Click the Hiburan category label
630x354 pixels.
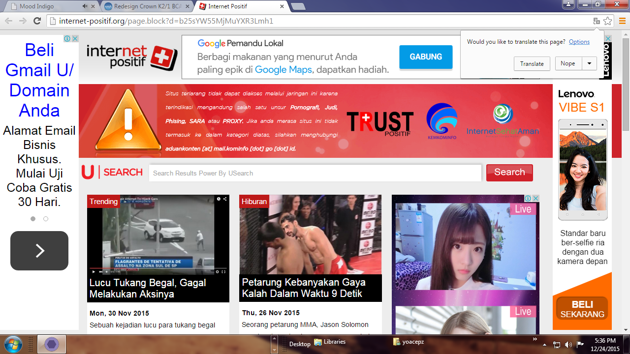point(254,202)
